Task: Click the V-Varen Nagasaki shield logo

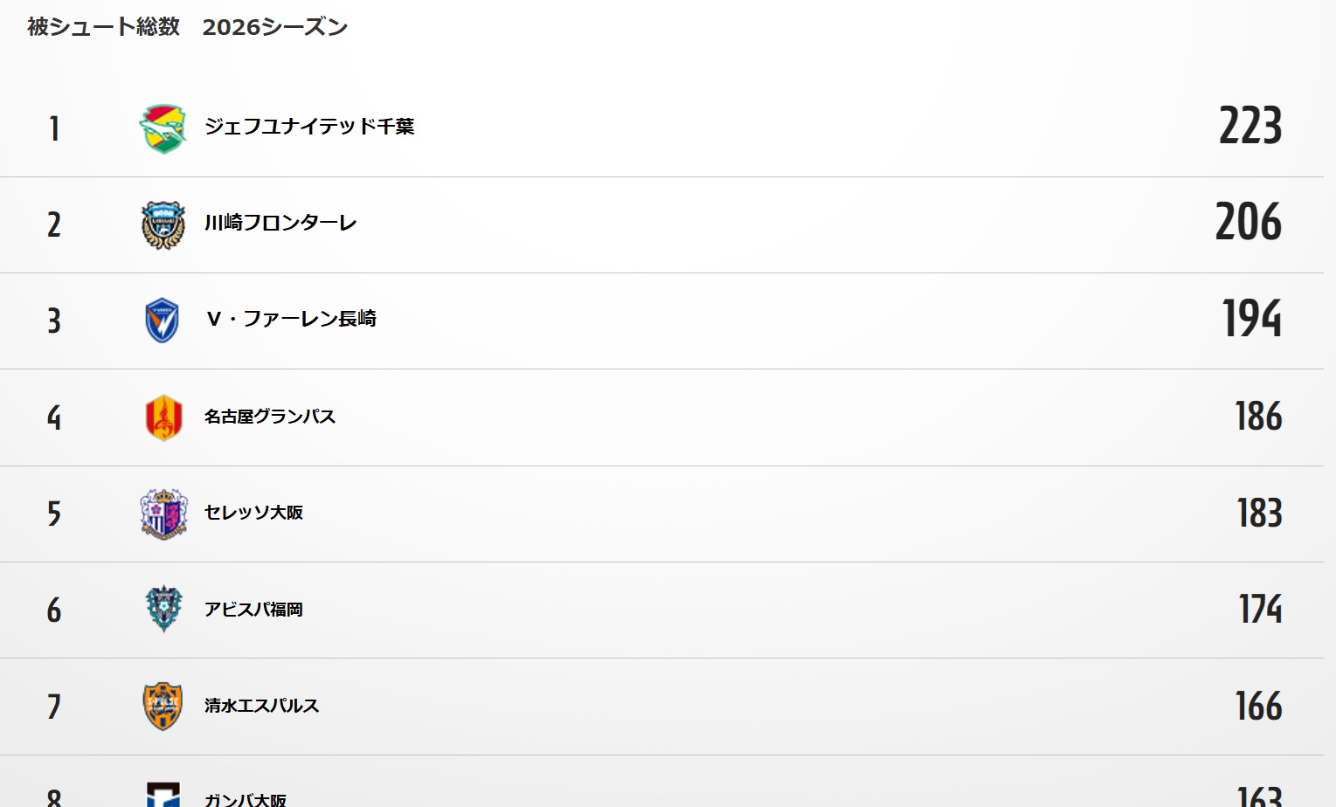Action: (x=163, y=321)
